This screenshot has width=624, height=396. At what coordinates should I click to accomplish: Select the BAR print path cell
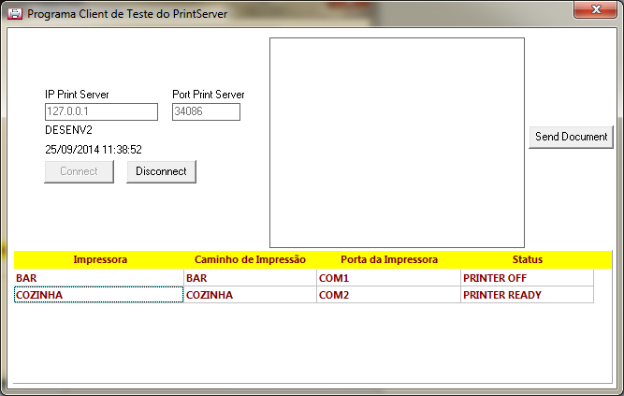(250, 278)
